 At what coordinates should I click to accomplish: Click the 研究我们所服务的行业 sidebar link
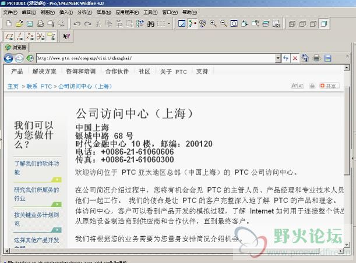pyautogui.click(x=36, y=194)
